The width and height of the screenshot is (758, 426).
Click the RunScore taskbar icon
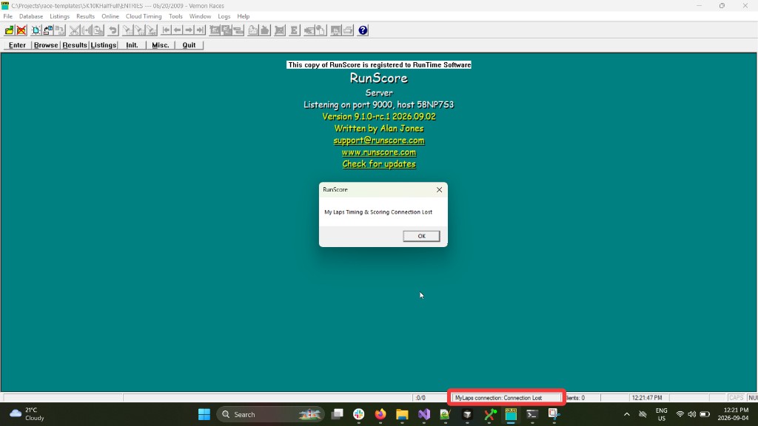[511, 414]
